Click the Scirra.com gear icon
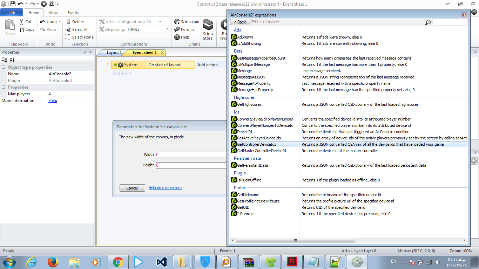This screenshot has width=479, height=269. 177,22
